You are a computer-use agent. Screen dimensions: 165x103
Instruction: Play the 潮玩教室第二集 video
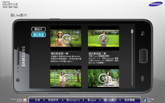(103, 39)
